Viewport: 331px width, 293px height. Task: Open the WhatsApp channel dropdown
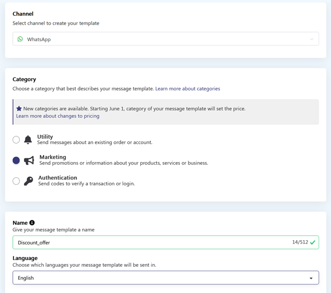(x=165, y=39)
